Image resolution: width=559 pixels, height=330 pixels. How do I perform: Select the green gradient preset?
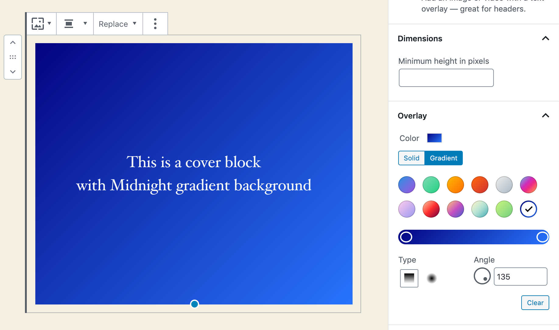coord(431,184)
